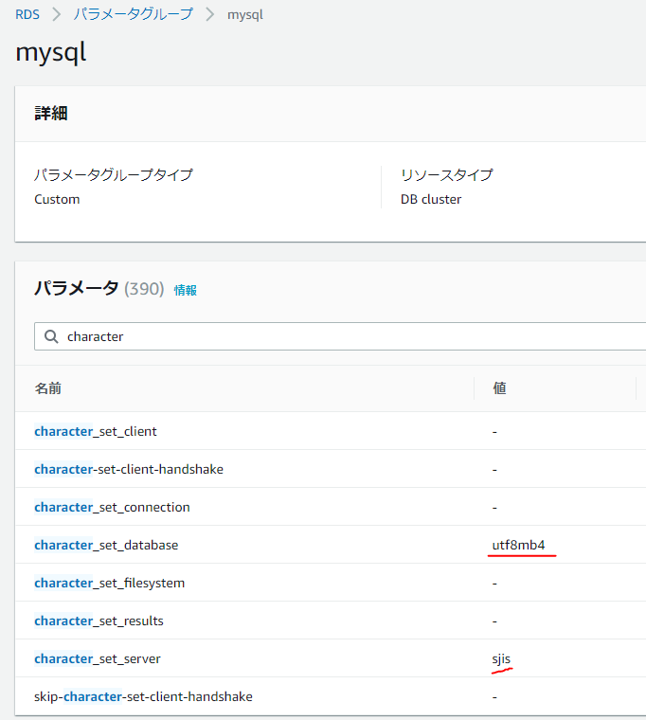Click the mysql page title

click(x=50, y=52)
